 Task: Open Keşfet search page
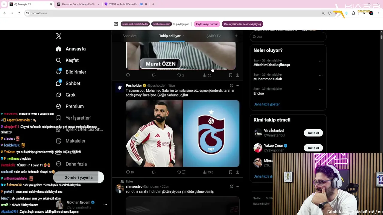click(67, 60)
